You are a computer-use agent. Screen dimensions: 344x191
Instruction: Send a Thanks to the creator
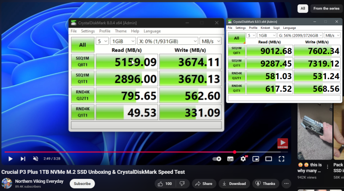coord(265,184)
